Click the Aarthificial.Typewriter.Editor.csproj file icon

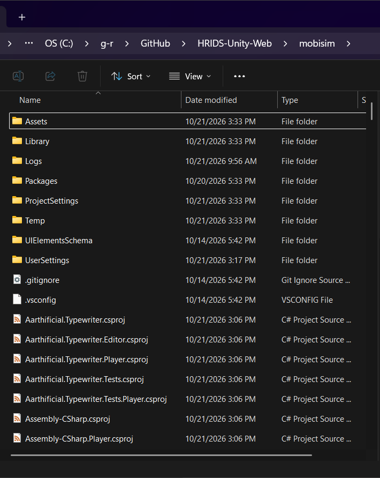pos(17,339)
